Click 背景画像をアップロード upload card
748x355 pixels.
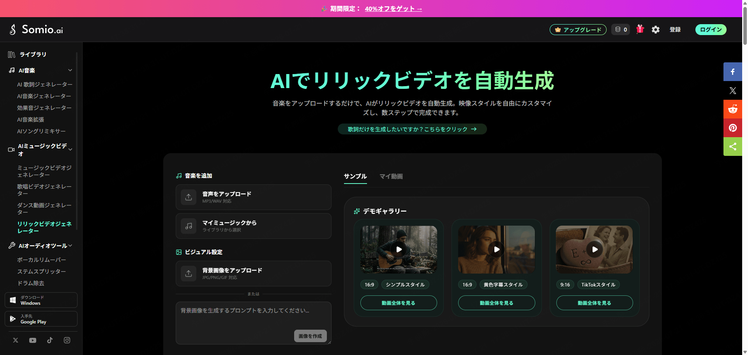coord(254,274)
